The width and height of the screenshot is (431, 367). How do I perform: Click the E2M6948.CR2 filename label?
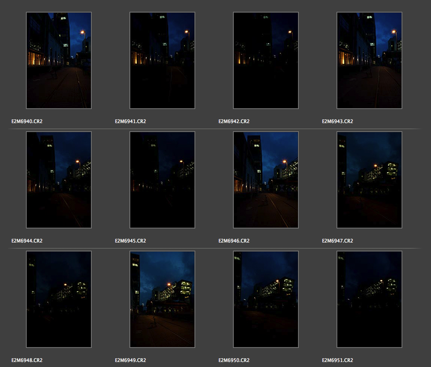pos(27,360)
